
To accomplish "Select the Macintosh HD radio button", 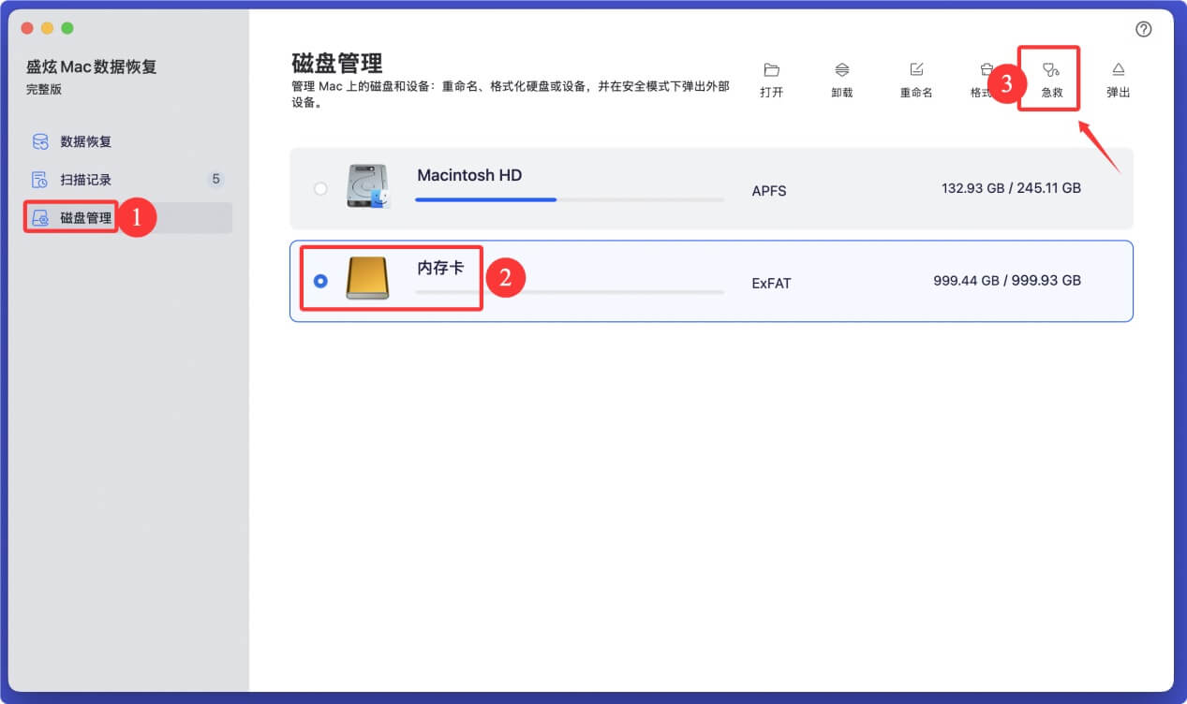I will pyautogui.click(x=320, y=190).
